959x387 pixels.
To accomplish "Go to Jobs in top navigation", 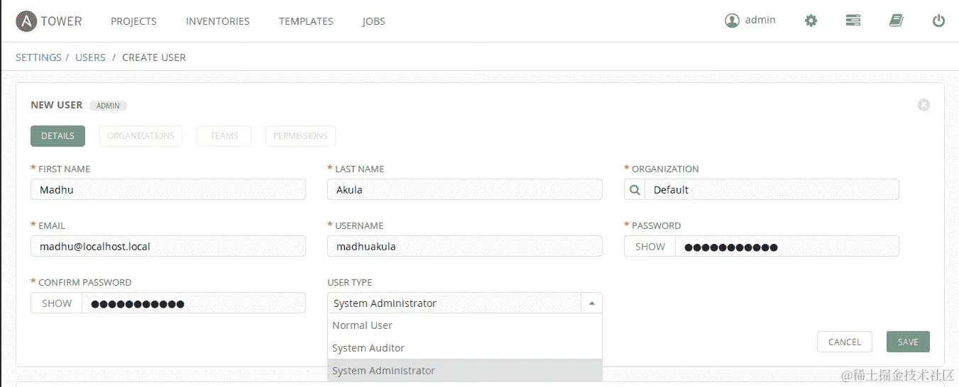I will coord(373,21).
